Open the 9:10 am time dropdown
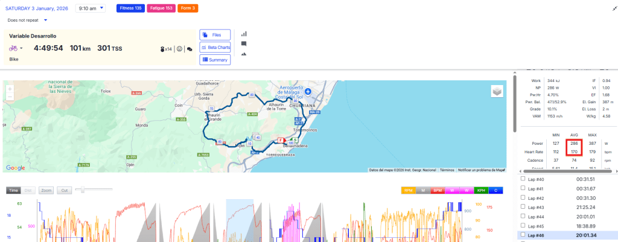Image resolution: width=618 pixels, height=242 pixels. 90,8
